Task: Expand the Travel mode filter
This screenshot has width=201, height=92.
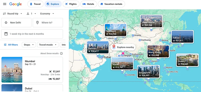Action: tap(48, 45)
